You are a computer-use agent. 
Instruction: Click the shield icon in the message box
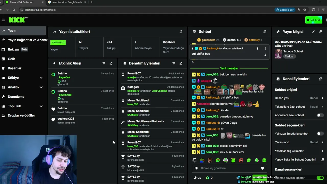click(196, 168)
